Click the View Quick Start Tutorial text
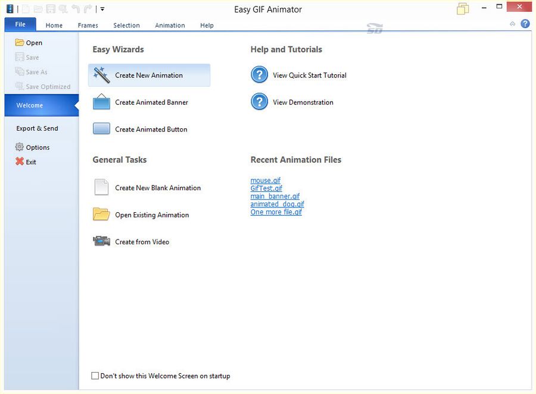Image resolution: width=536 pixels, height=394 pixels. coord(310,75)
